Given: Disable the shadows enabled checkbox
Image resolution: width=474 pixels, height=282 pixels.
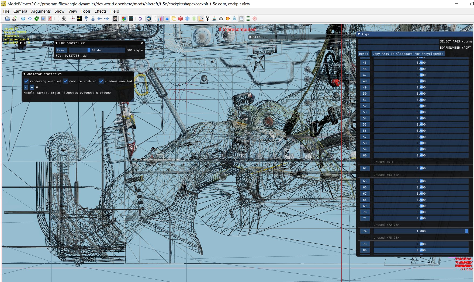Looking at the screenshot, I should pyautogui.click(x=101, y=81).
